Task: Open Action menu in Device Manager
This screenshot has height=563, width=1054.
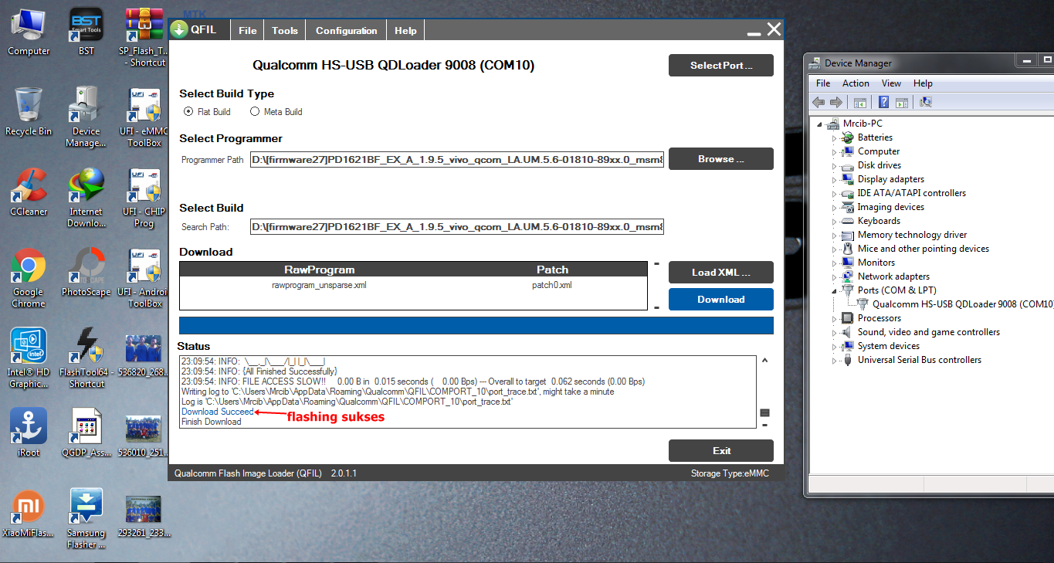Action: (x=856, y=83)
